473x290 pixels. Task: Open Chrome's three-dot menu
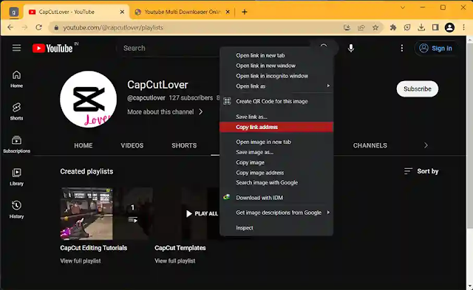pos(463,28)
